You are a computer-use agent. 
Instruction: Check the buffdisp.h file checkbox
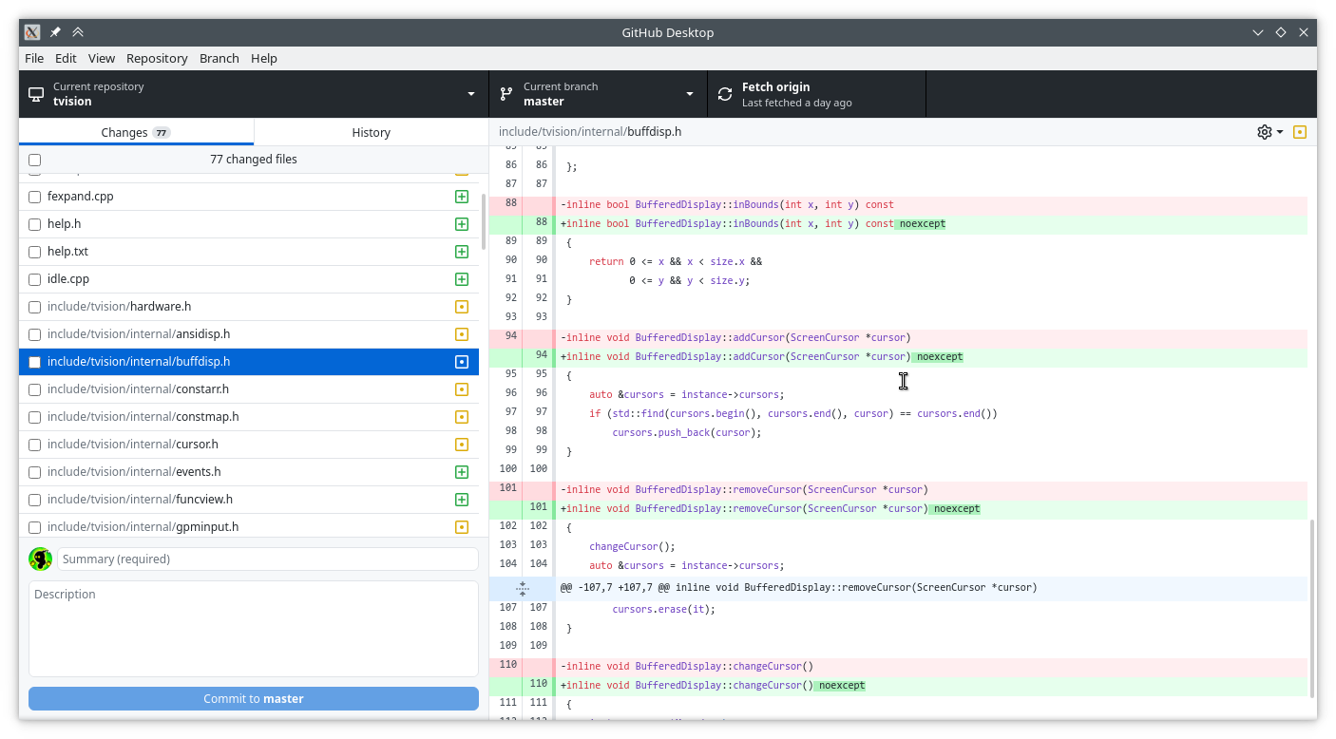coord(35,362)
